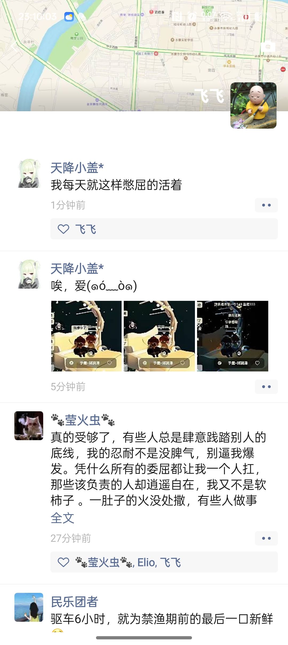Expand full text with 全文

tap(62, 518)
